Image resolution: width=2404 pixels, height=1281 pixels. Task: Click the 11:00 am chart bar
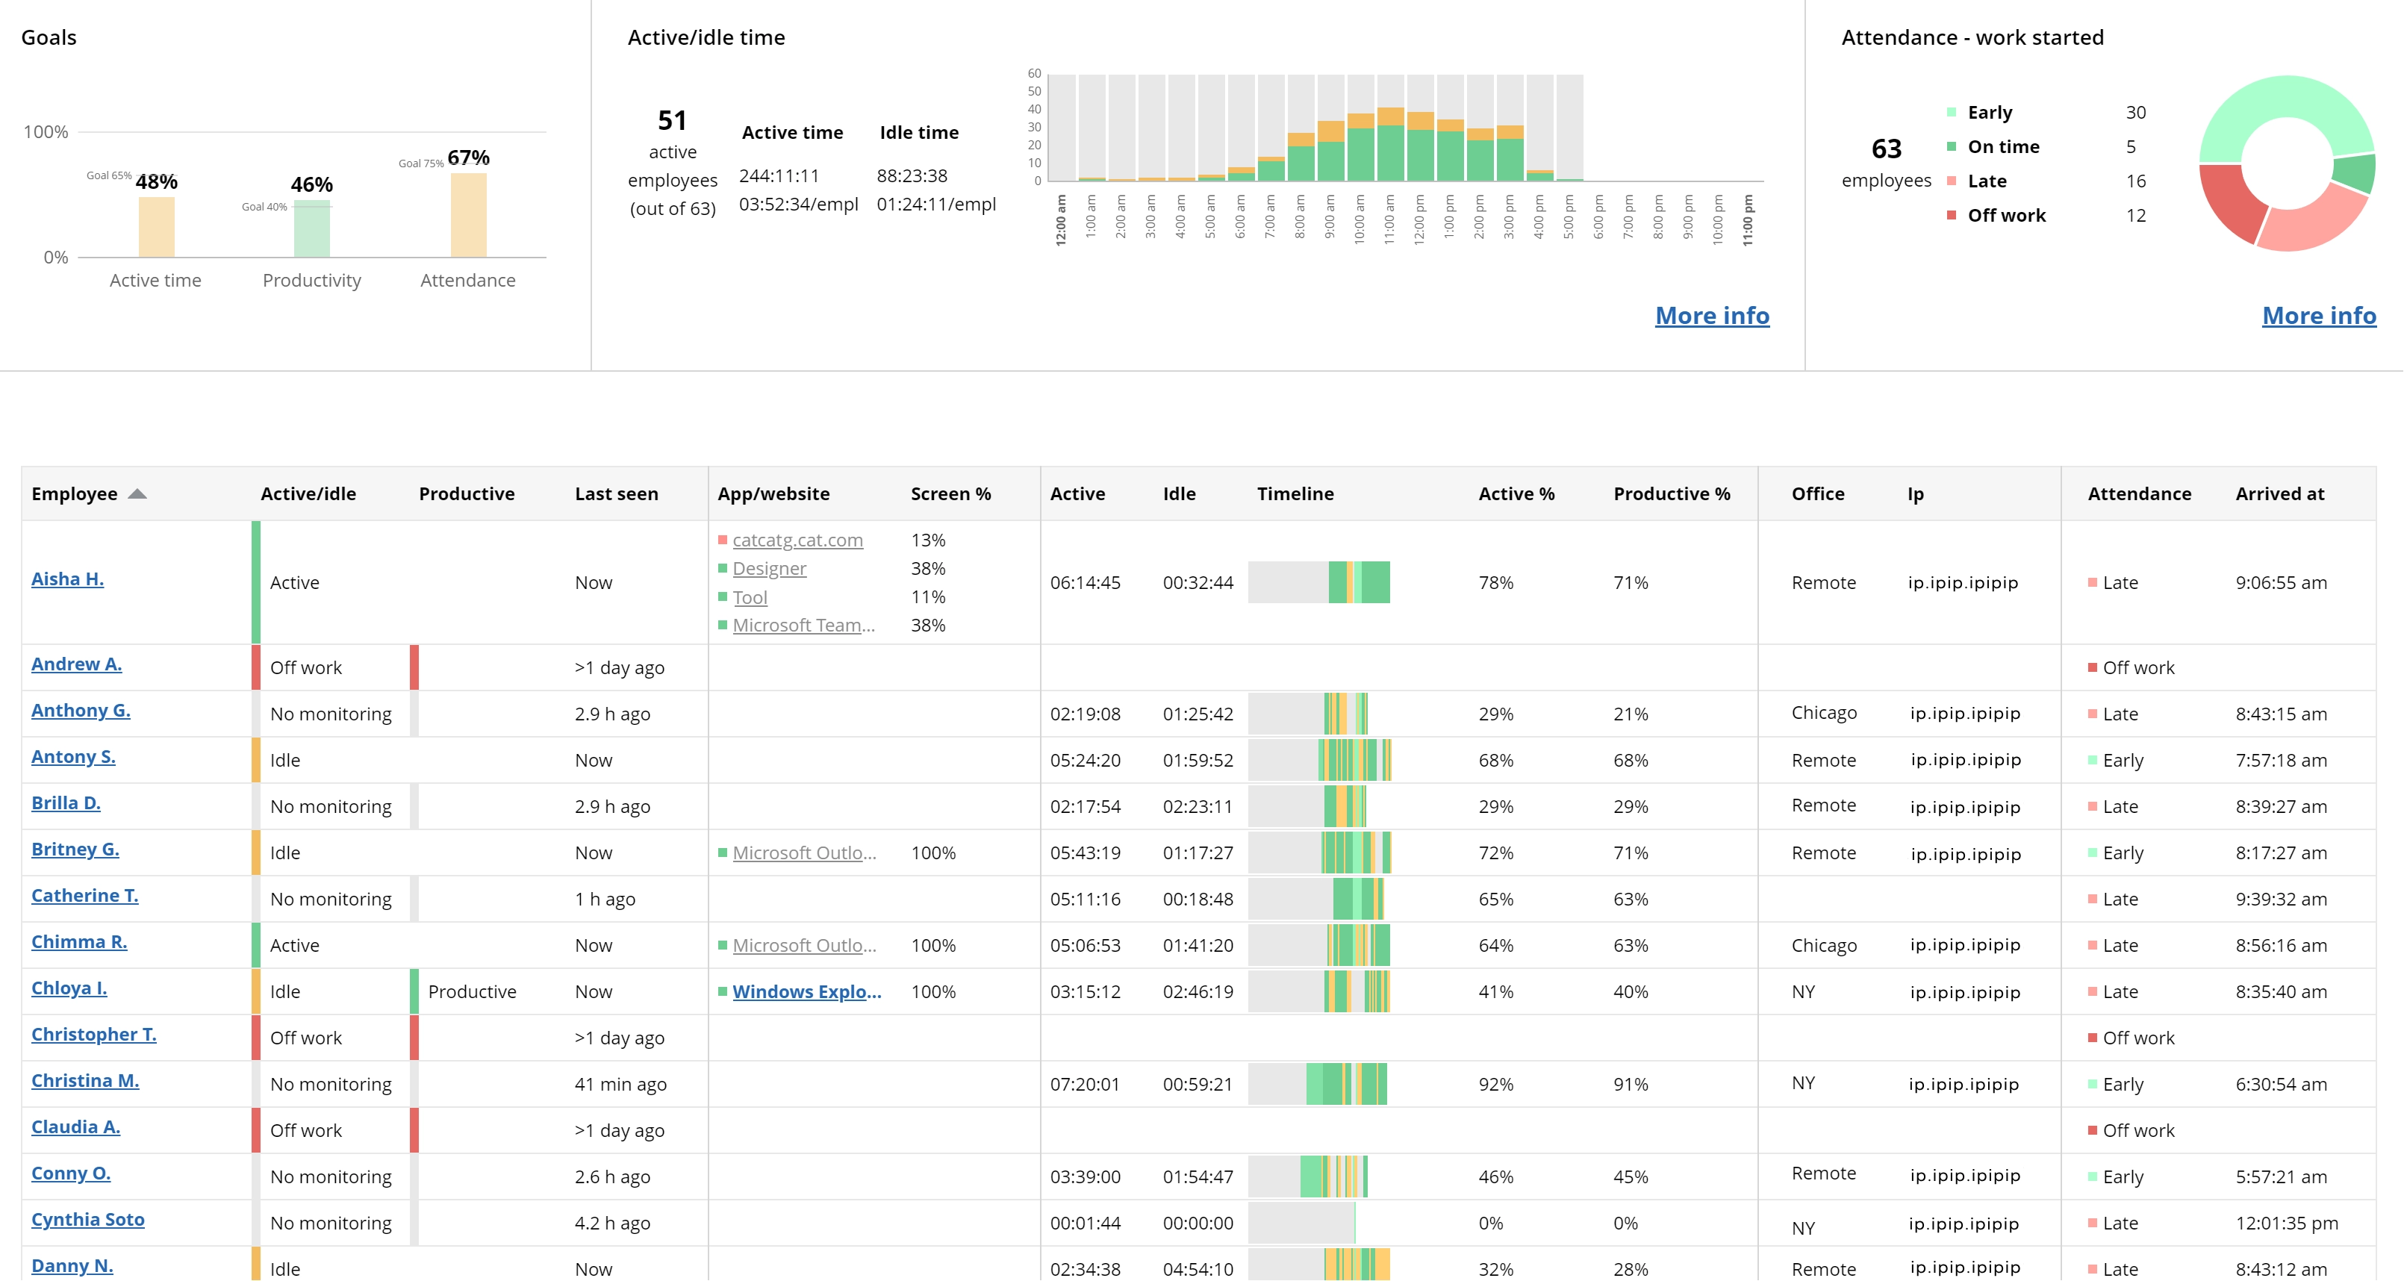click(1389, 149)
